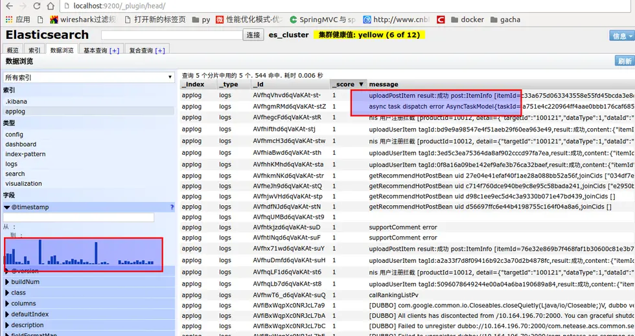The width and height of the screenshot is (635, 336).
Task: Open the 应用 apps grid bookmark
Action: pos(18,19)
